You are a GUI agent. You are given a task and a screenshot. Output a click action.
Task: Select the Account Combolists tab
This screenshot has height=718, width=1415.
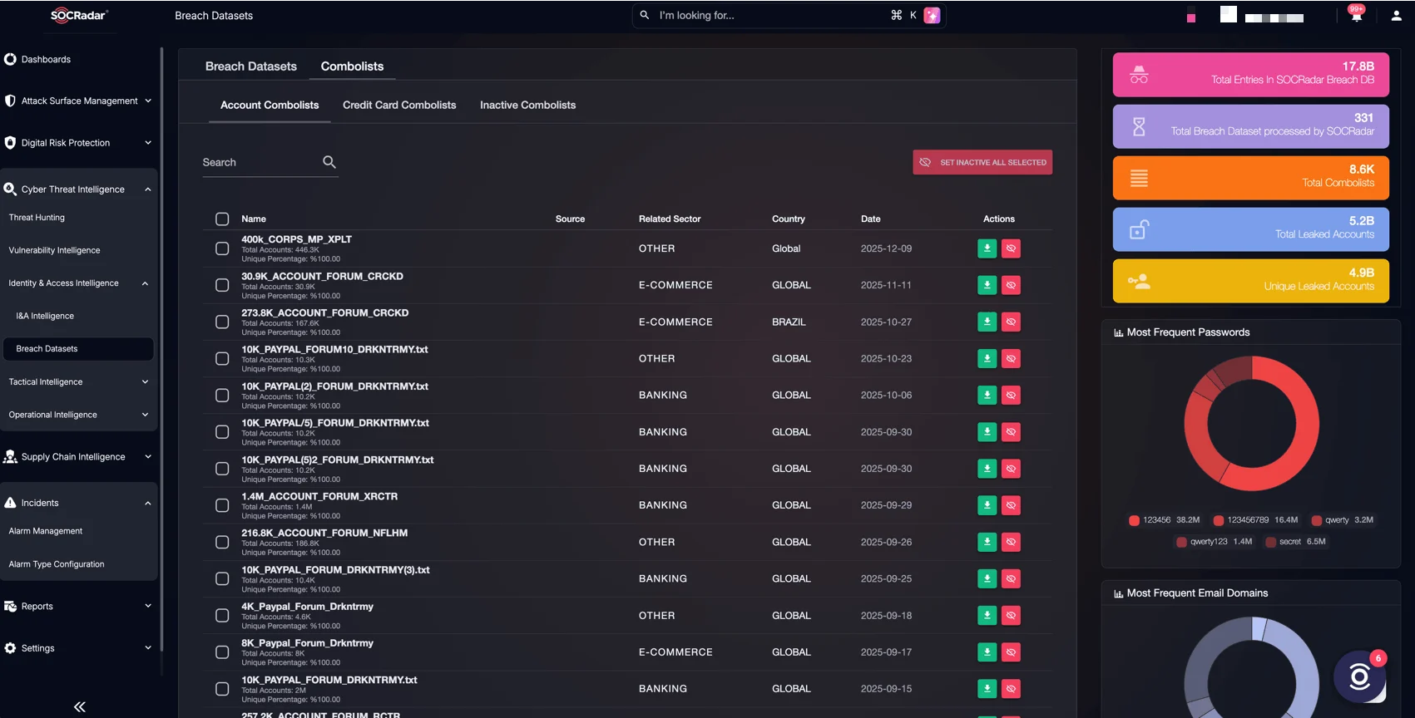pos(270,105)
